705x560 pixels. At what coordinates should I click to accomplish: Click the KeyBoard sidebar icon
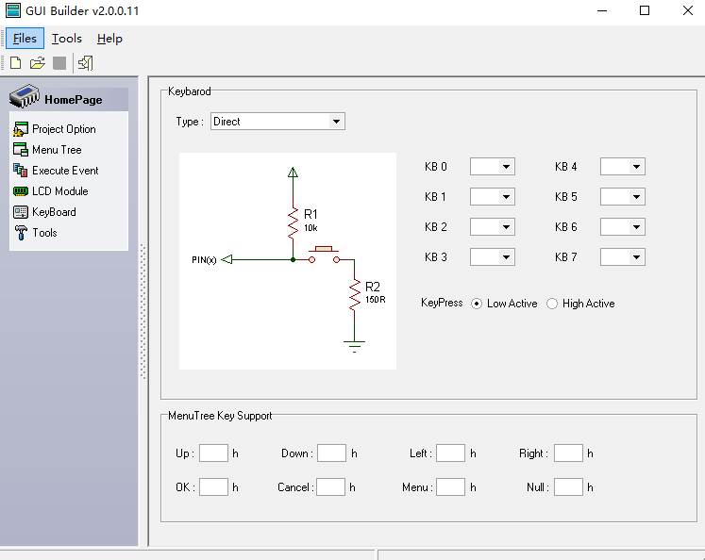(21, 212)
